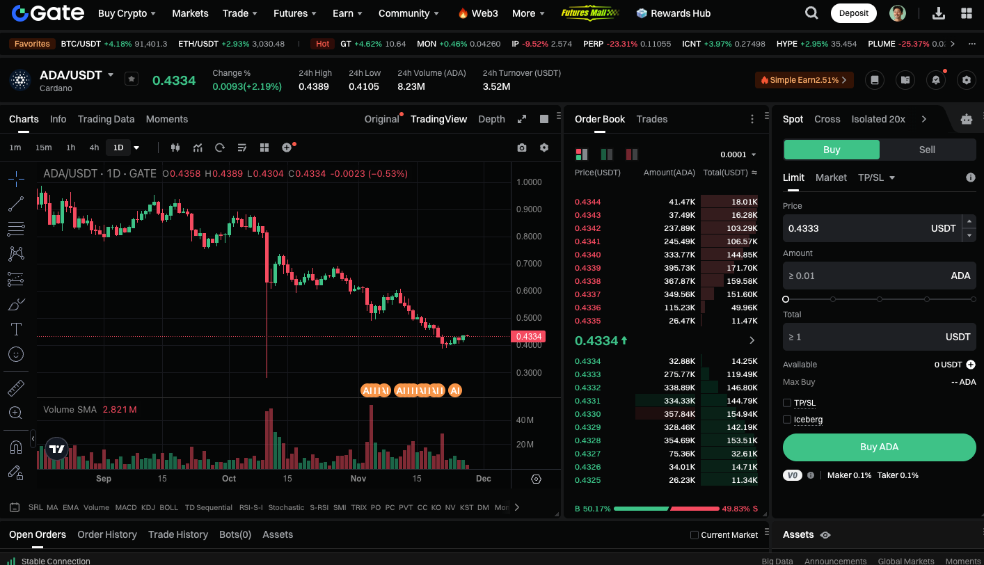The image size is (984, 565).
Task: Open the TP/SL order type dropdown
Action: coord(876,177)
